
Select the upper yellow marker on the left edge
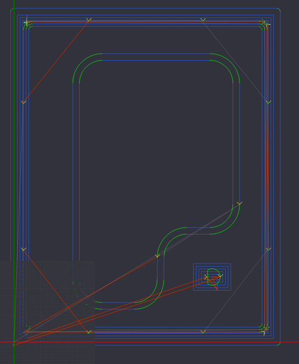click(23, 102)
